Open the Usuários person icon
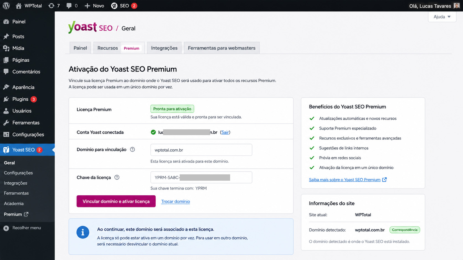463x260 pixels. (6, 111)
